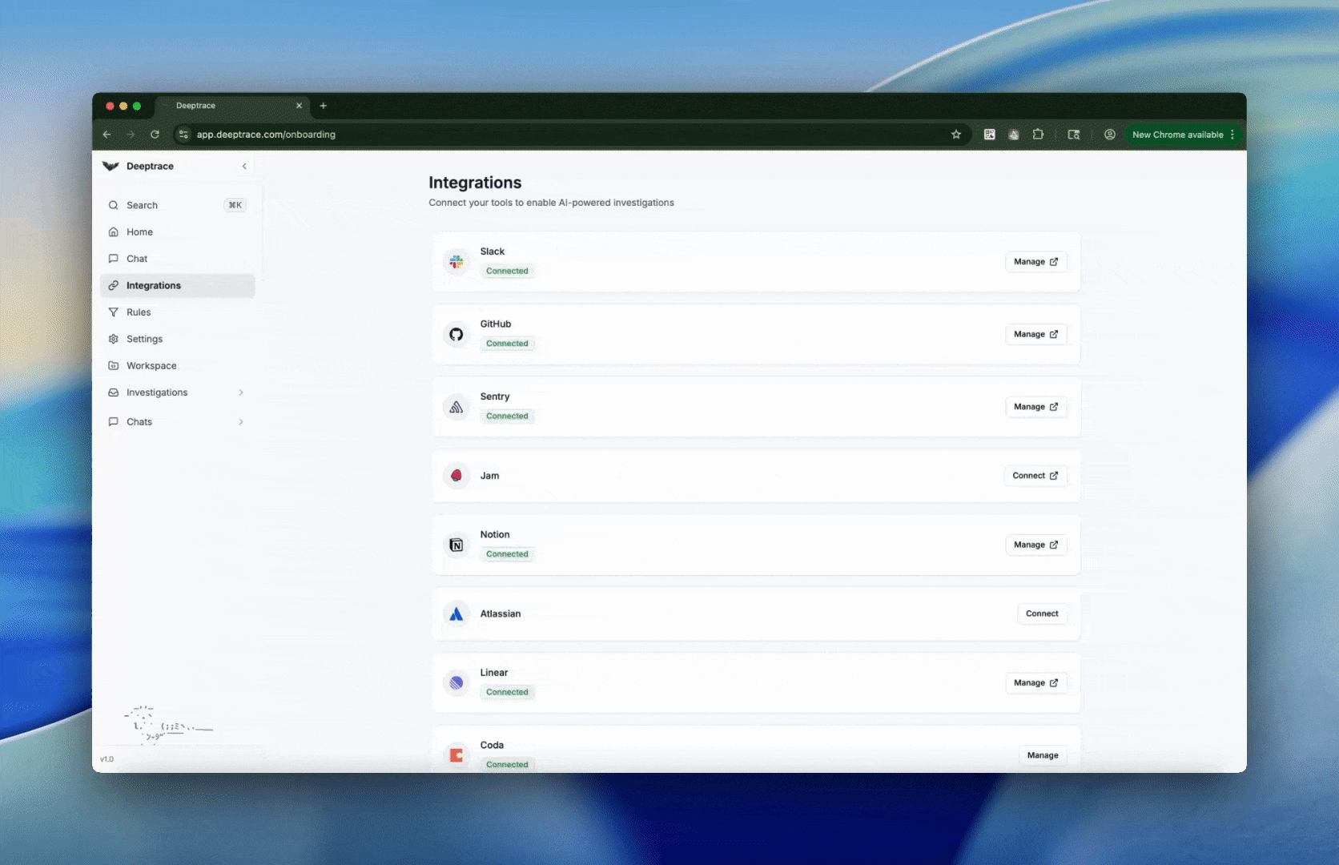Open Settings from the sidebar
The image size is (1339, 865).
pyautogui.click(x=145, y=339)
